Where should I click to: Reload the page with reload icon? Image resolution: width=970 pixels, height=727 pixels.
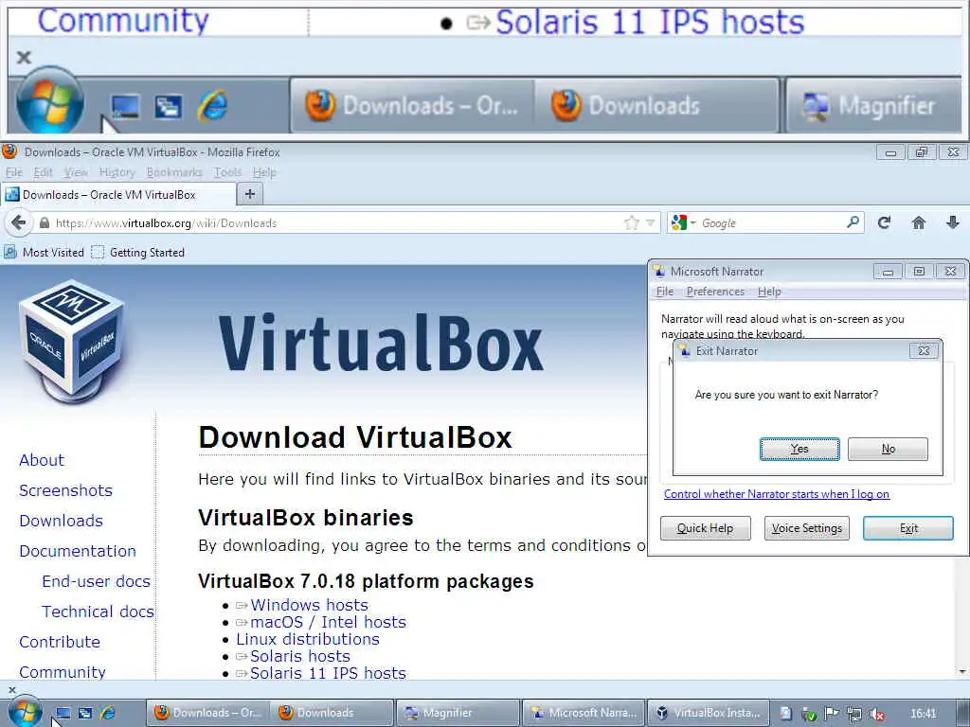coord(884,222)
